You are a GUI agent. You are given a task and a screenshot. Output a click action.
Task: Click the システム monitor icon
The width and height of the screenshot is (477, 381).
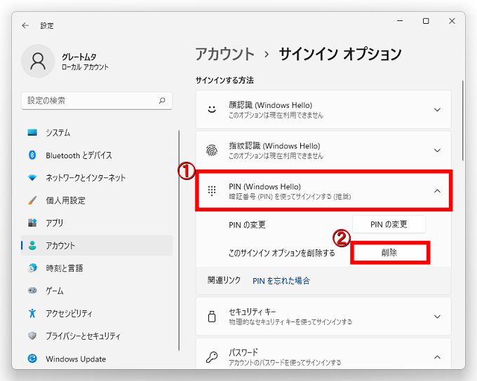32,132
